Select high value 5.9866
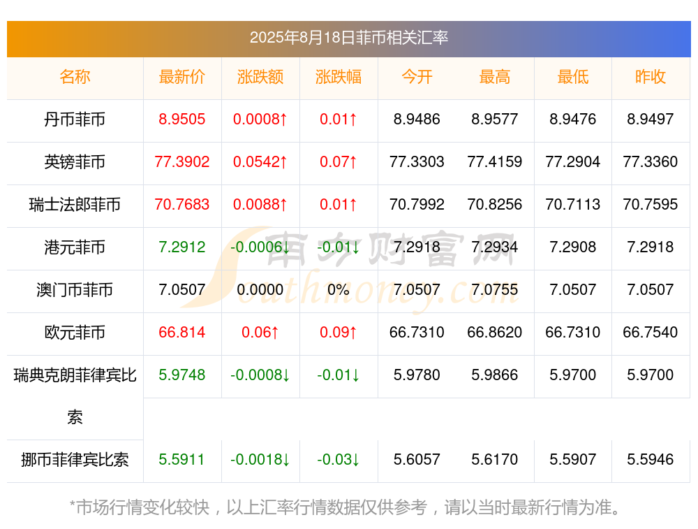This screenshot has height=529, width=698. click(x=495, y=375)
